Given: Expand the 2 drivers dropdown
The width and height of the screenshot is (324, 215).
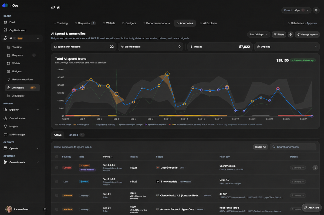Looking at the screenshot, I should point(298,168).
